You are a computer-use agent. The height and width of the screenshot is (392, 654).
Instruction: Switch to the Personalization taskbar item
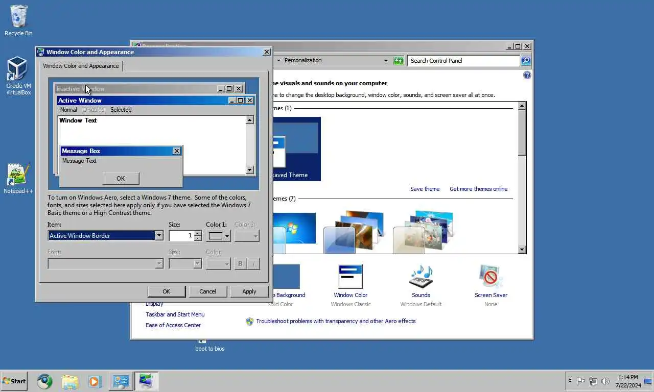(x=146, y=381)
